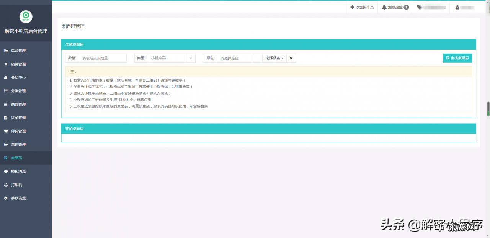
Task: Focus the 数量 table count input field
Action: (102, 58)
